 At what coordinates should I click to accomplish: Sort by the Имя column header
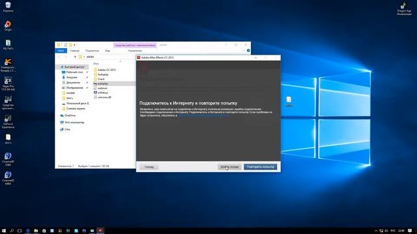tap(96, 64)
